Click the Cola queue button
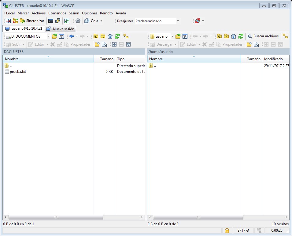The height and width of the screenshot is (236, 292). tap(91, 21)
